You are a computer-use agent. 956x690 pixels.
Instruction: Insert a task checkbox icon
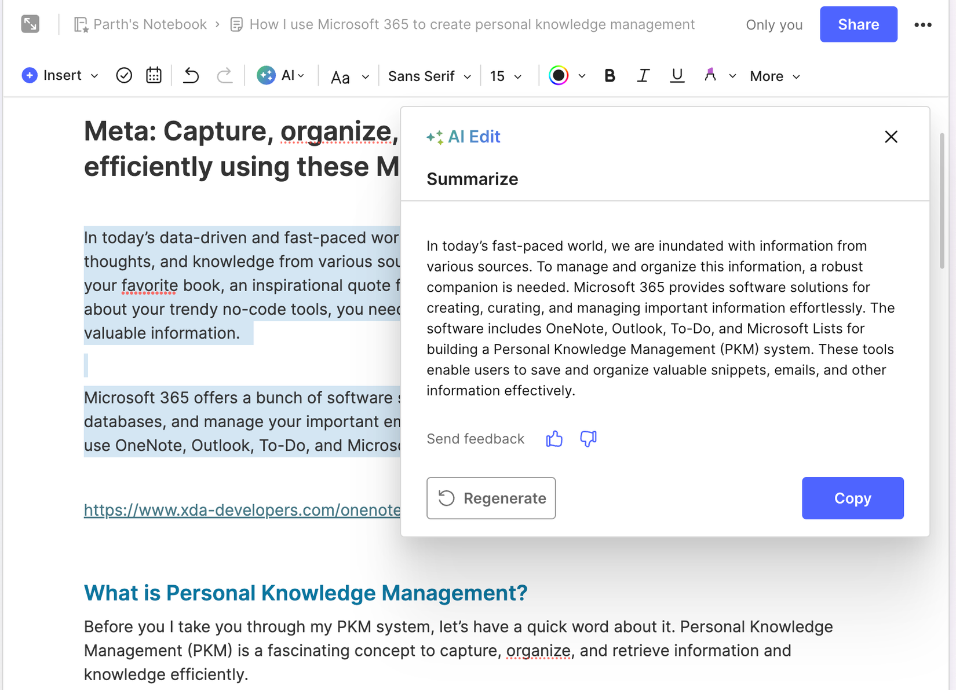124,75
